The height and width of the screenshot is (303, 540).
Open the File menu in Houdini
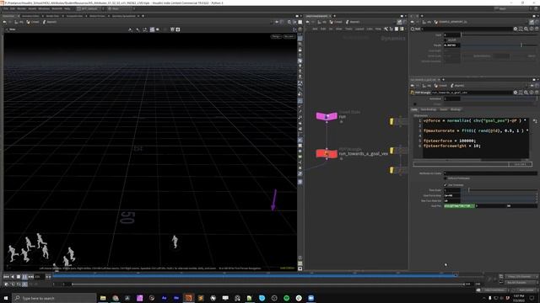point(6,8)
